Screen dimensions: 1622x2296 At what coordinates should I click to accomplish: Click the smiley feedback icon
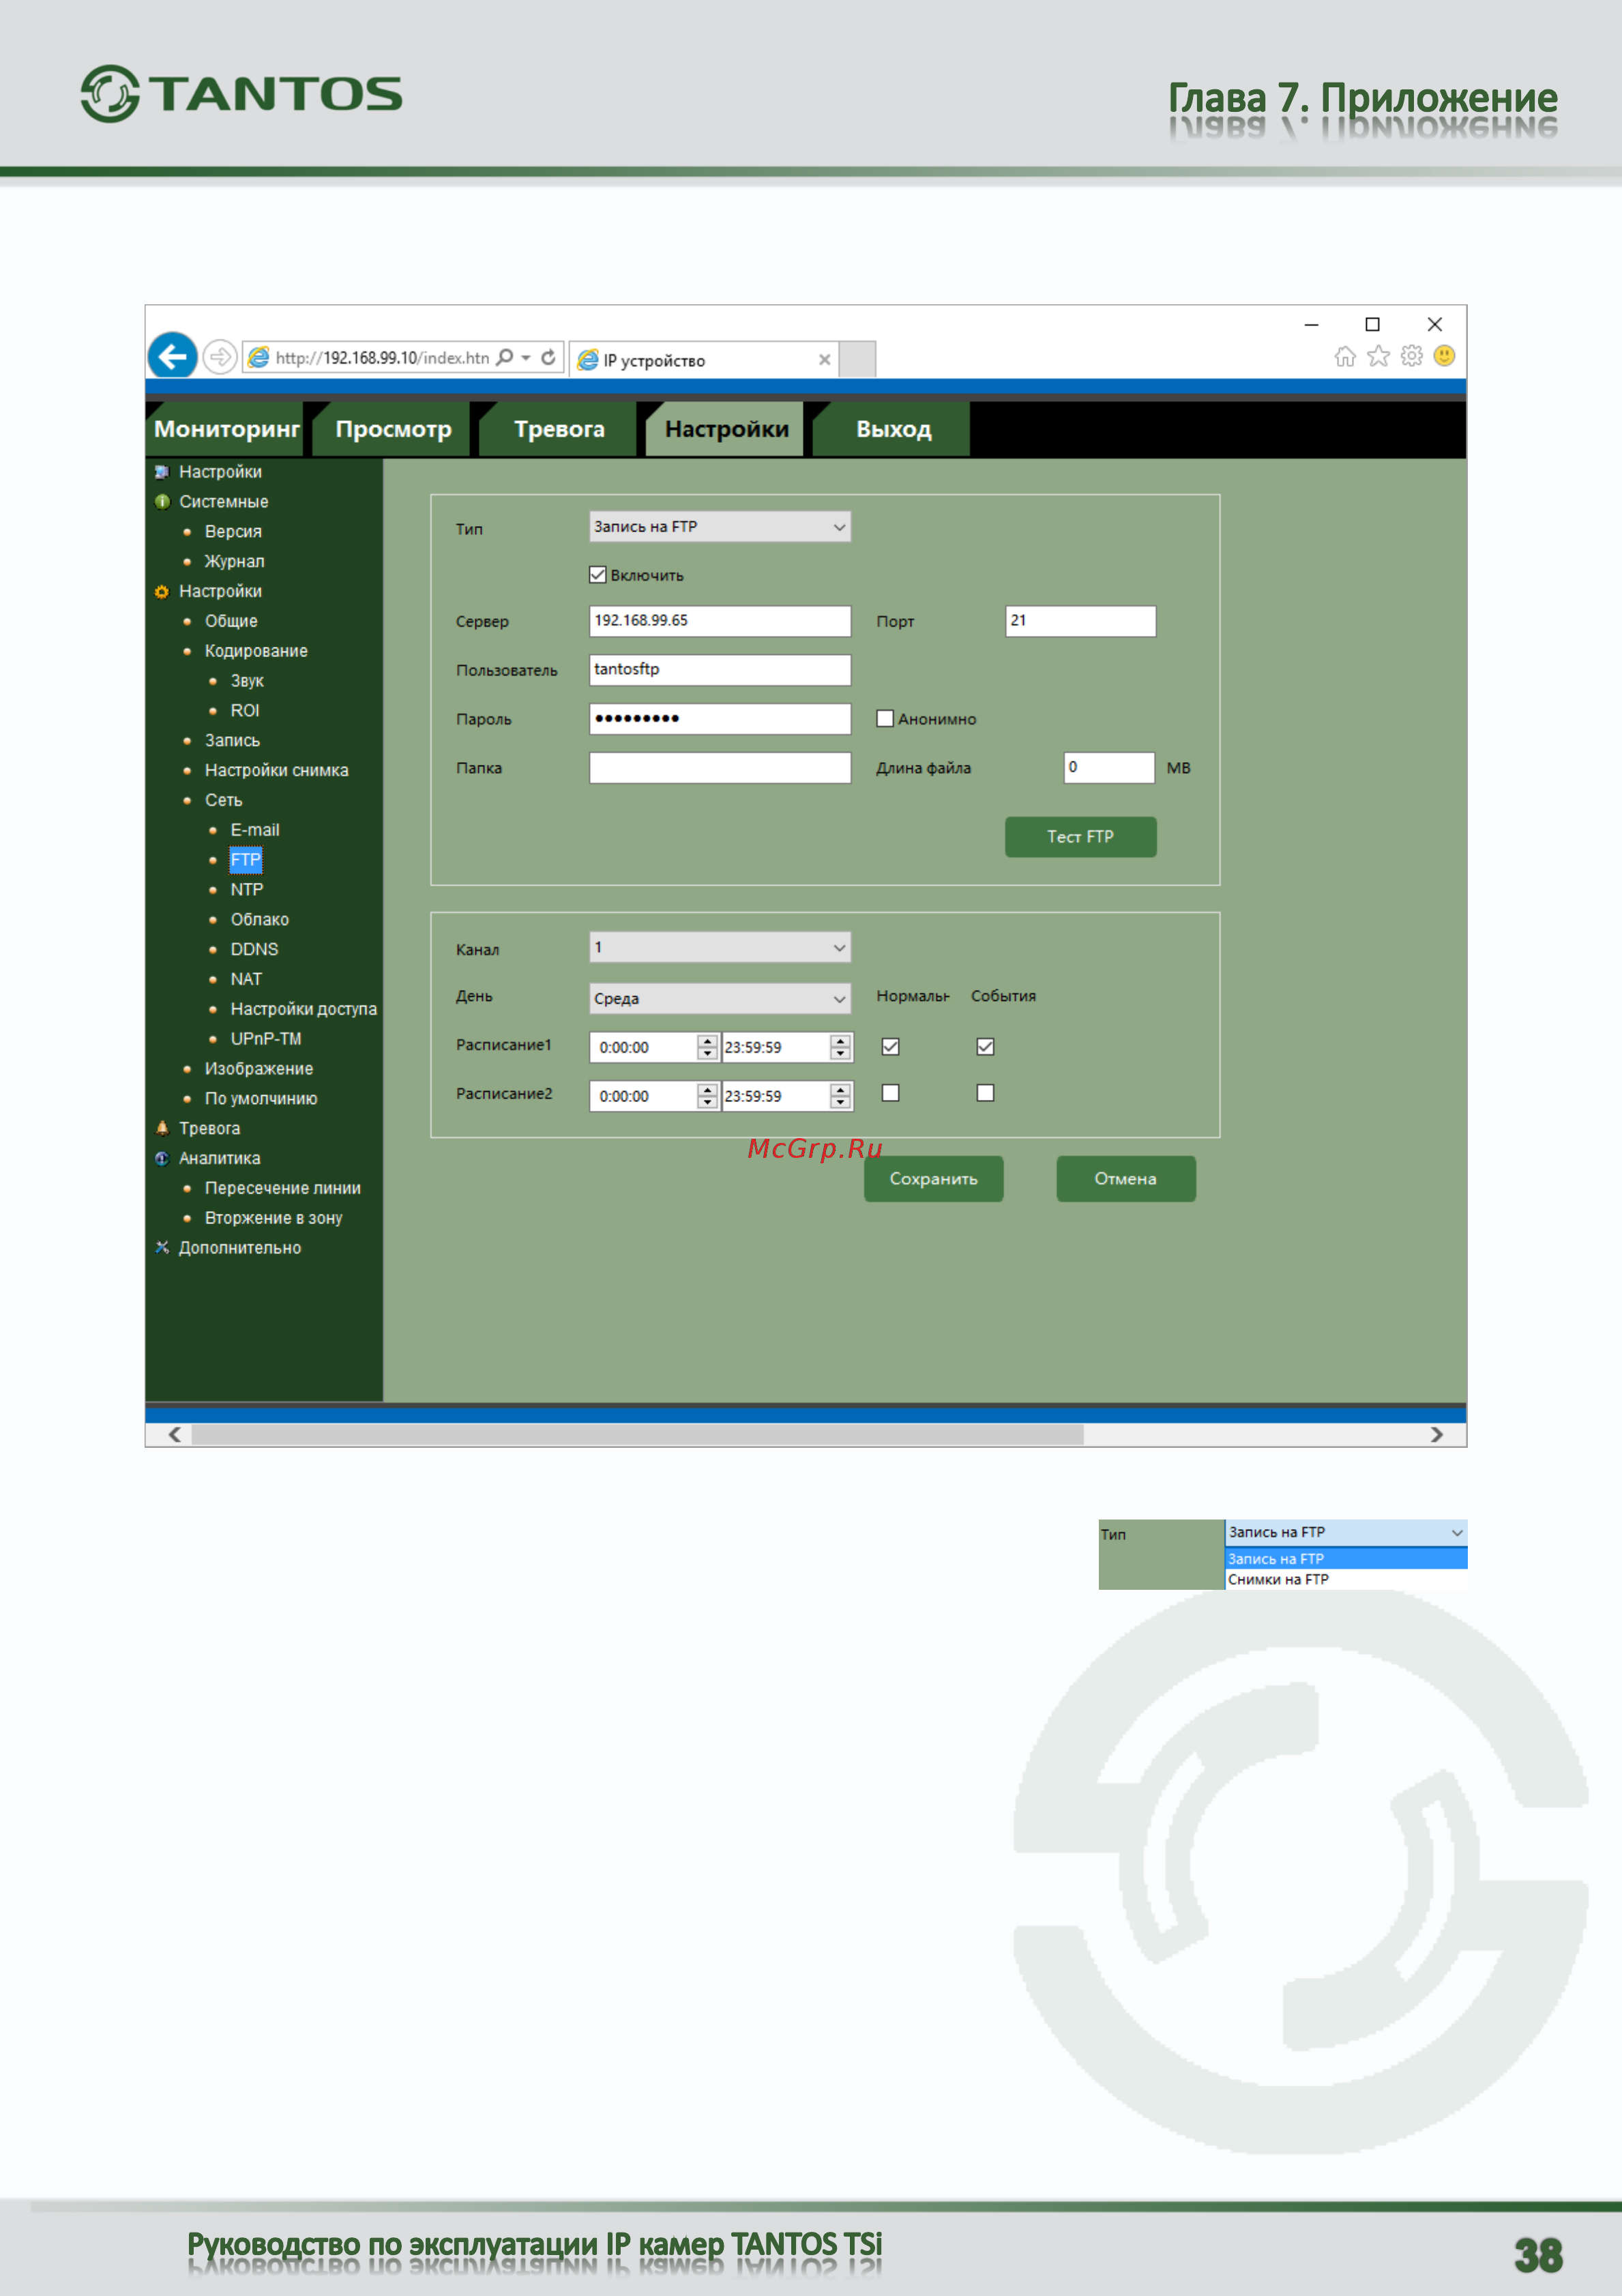(x=1444, y=356)
